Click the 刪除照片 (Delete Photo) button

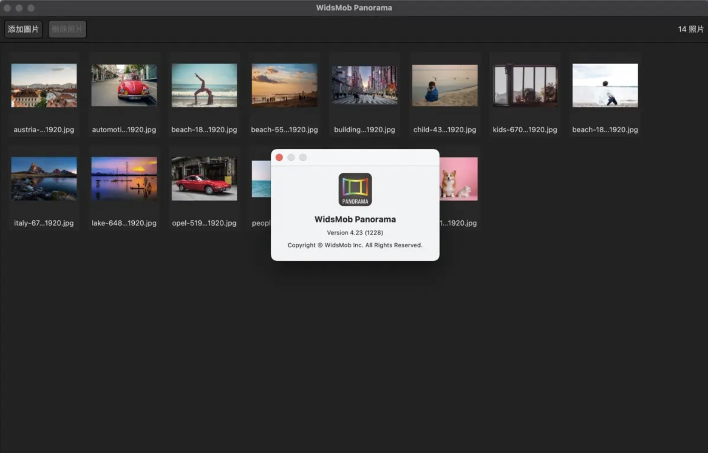tap(67, 29)
